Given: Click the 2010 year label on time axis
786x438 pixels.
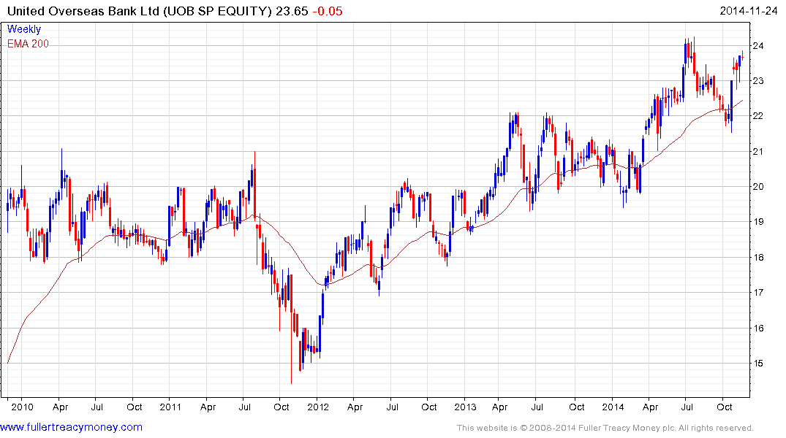Looking at the screenshot, I should (x=23, y=407).
